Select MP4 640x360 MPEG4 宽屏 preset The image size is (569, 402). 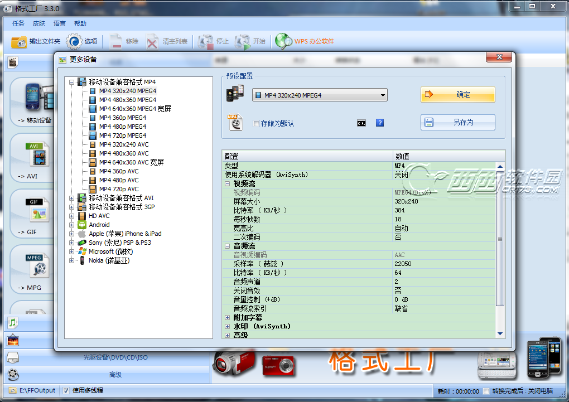134,109
